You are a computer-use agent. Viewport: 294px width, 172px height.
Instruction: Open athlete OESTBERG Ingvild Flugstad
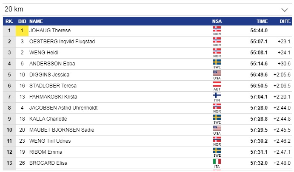click(x=62, y=42)
